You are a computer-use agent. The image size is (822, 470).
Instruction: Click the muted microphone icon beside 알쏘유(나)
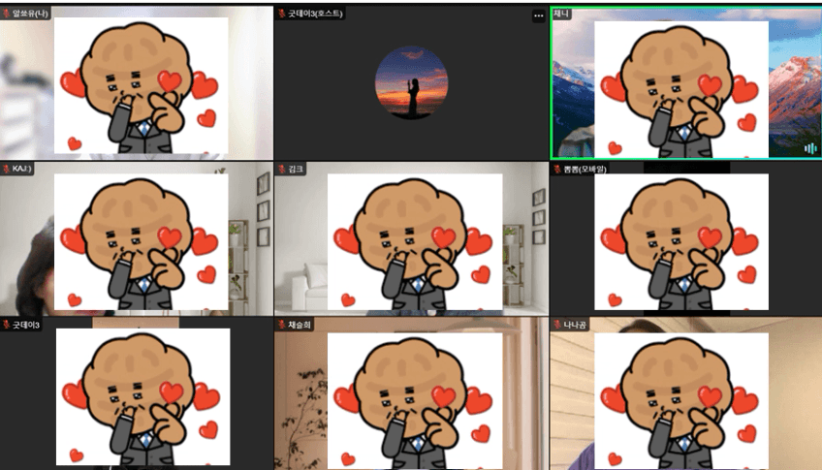6,14
